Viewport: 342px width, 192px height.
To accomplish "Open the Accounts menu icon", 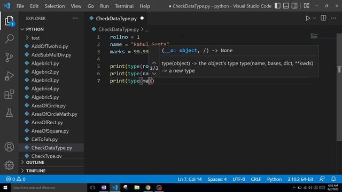I will (x=9, y=147).
